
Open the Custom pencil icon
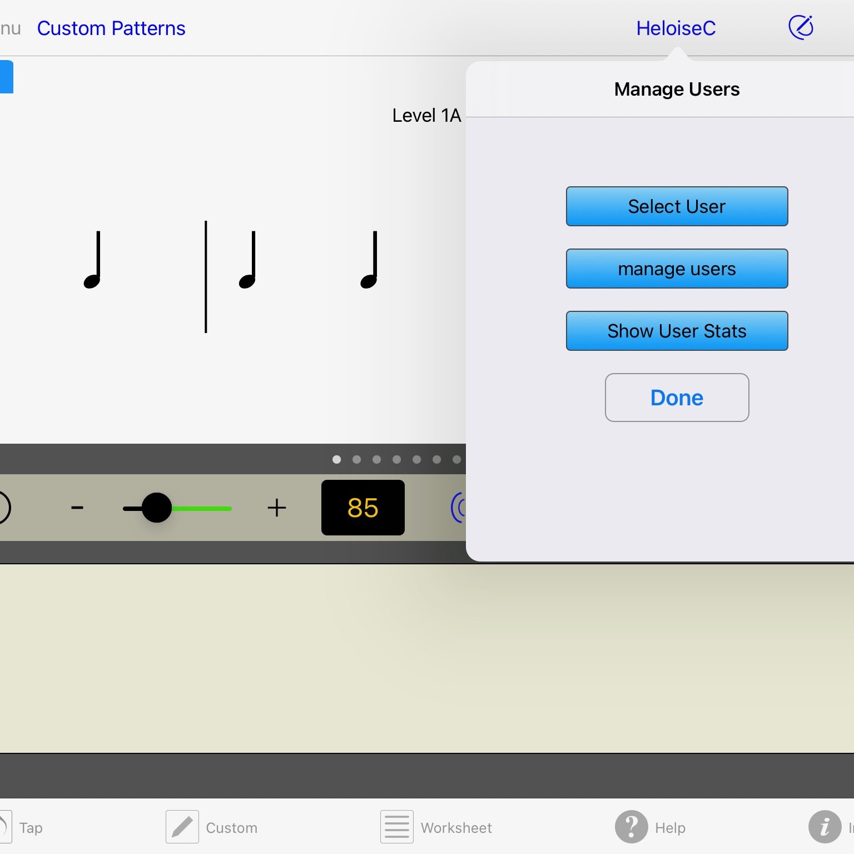point(181,827)
